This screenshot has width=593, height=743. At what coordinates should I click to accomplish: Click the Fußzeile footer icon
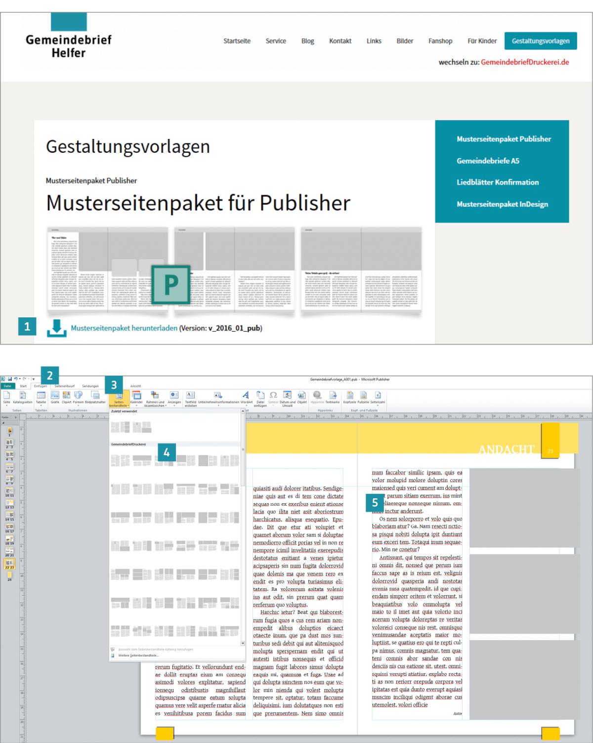pos(363,397)
